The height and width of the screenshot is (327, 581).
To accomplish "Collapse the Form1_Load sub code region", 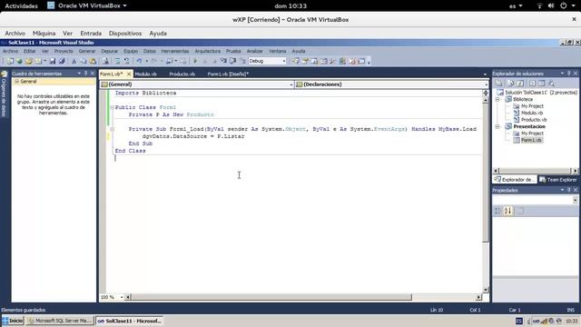I will 112,129.
